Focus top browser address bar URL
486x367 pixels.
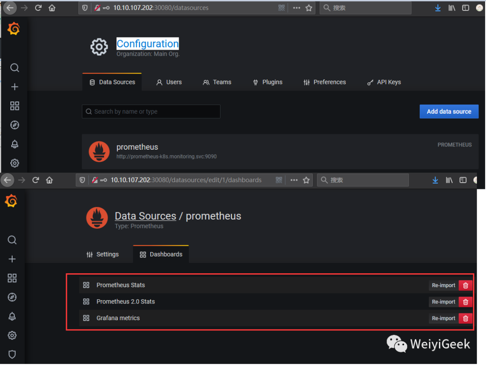point(161,8)
